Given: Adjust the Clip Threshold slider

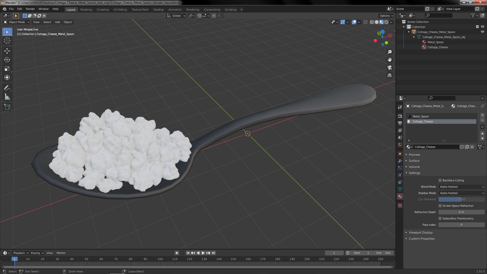Looking at the screenshot, I should pyautogui.click(x=461, y=199).
